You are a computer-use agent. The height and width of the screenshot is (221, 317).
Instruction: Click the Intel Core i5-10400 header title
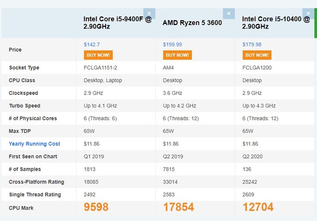(276, 22)
